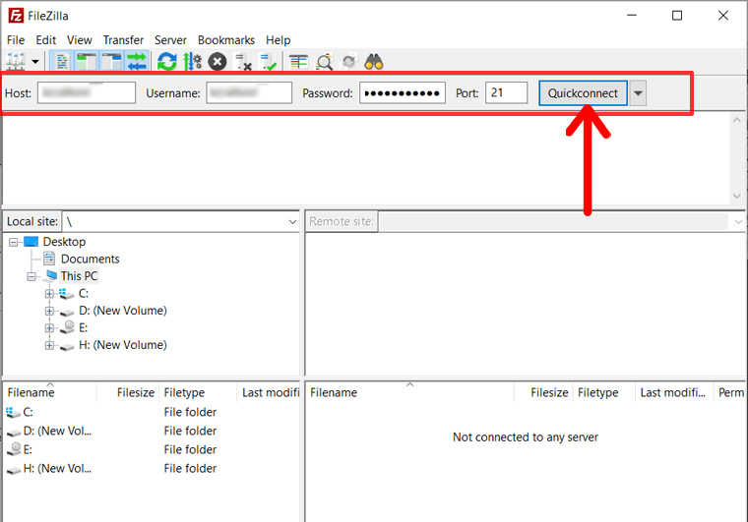Cancel the current operation

coord(218,61)
